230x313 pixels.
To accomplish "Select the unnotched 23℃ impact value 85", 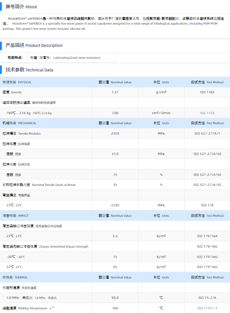I will [x=115, y=267].
